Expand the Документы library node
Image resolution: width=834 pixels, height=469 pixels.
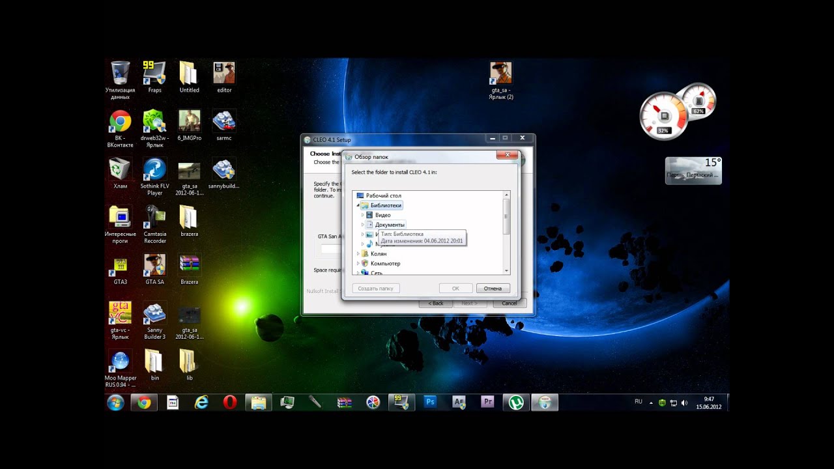pyautogui.click(x=363, y=225)
